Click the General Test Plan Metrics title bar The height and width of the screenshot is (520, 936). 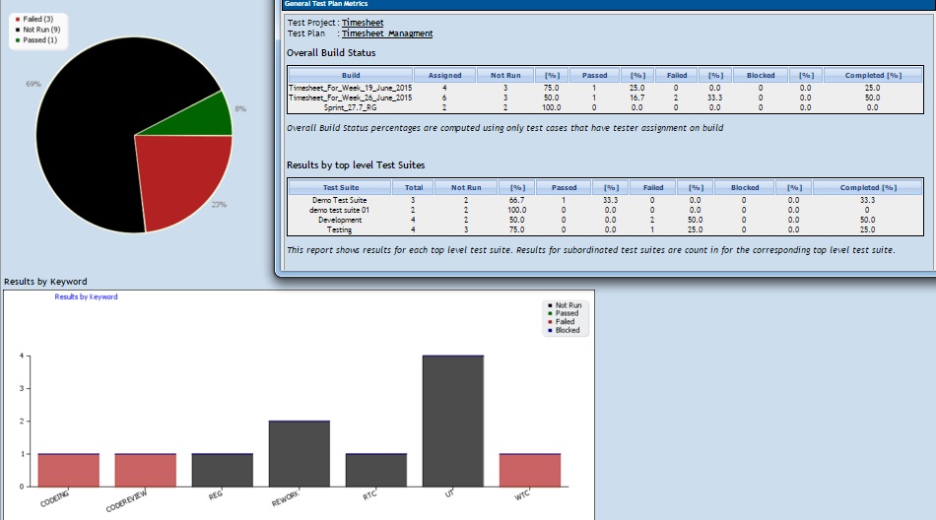coord(591,4)
